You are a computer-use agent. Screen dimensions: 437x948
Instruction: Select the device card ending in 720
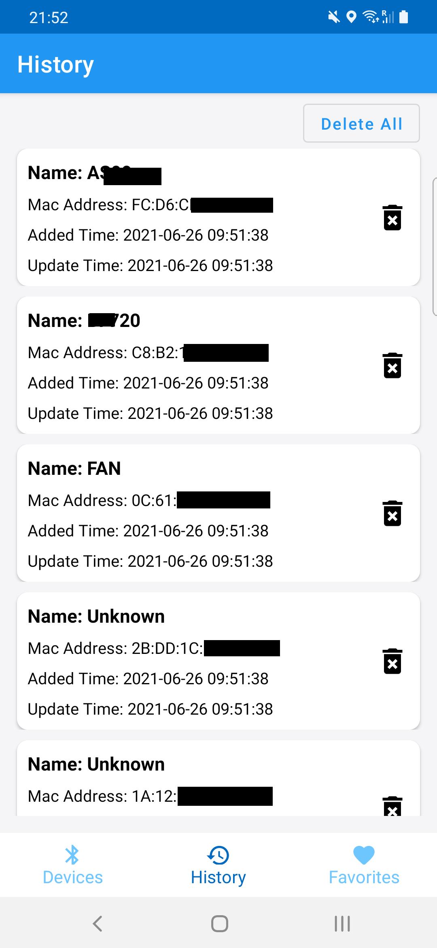[x=218, y=365]
